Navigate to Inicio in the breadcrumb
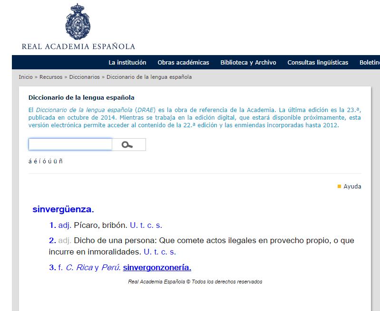 coord(26,77)
